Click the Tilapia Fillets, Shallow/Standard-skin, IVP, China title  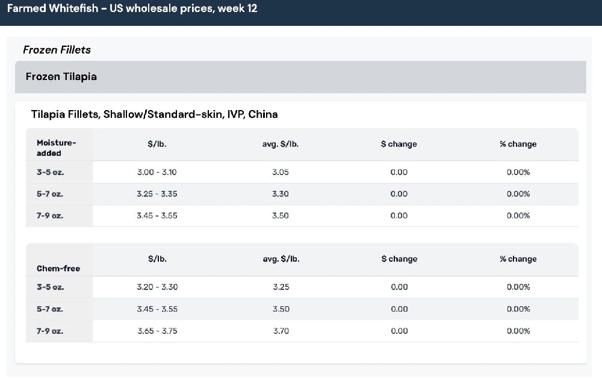154,114
